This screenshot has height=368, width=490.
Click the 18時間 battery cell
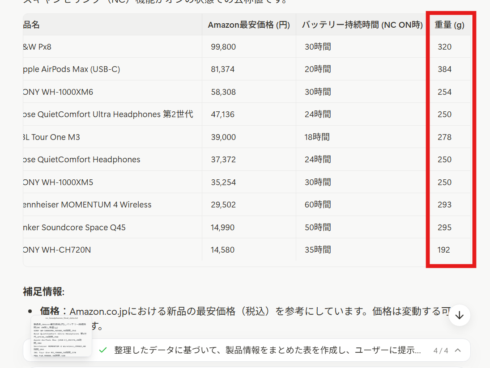point(317,137)
